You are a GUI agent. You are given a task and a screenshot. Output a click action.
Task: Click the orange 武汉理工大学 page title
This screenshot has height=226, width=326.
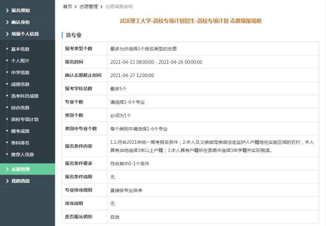coord(190,21)
